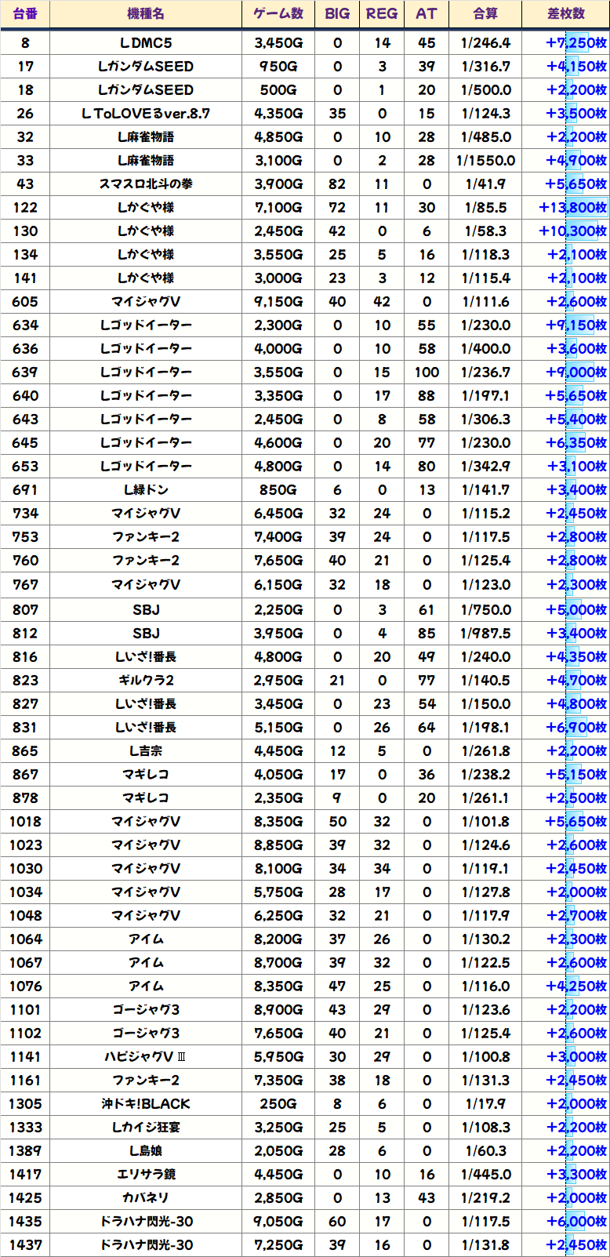Click the 1/17.9 combined rate cell
The image size is (610, 1257).
click(486, 1103)
